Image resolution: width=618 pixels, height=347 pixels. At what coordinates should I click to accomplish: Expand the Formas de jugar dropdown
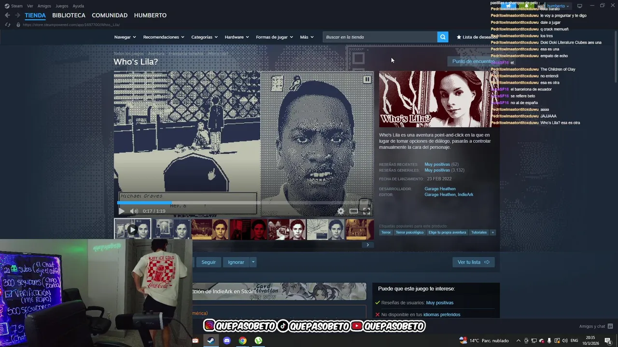pos(274,37)
